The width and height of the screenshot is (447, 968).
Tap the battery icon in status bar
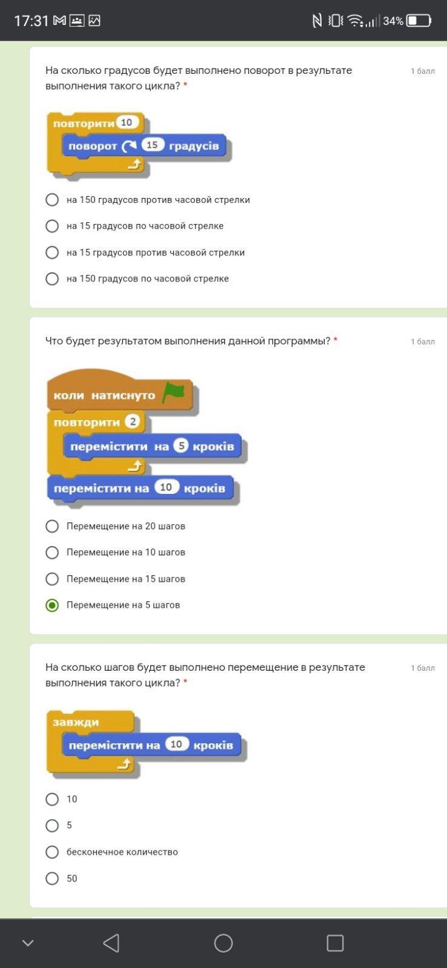419,21
